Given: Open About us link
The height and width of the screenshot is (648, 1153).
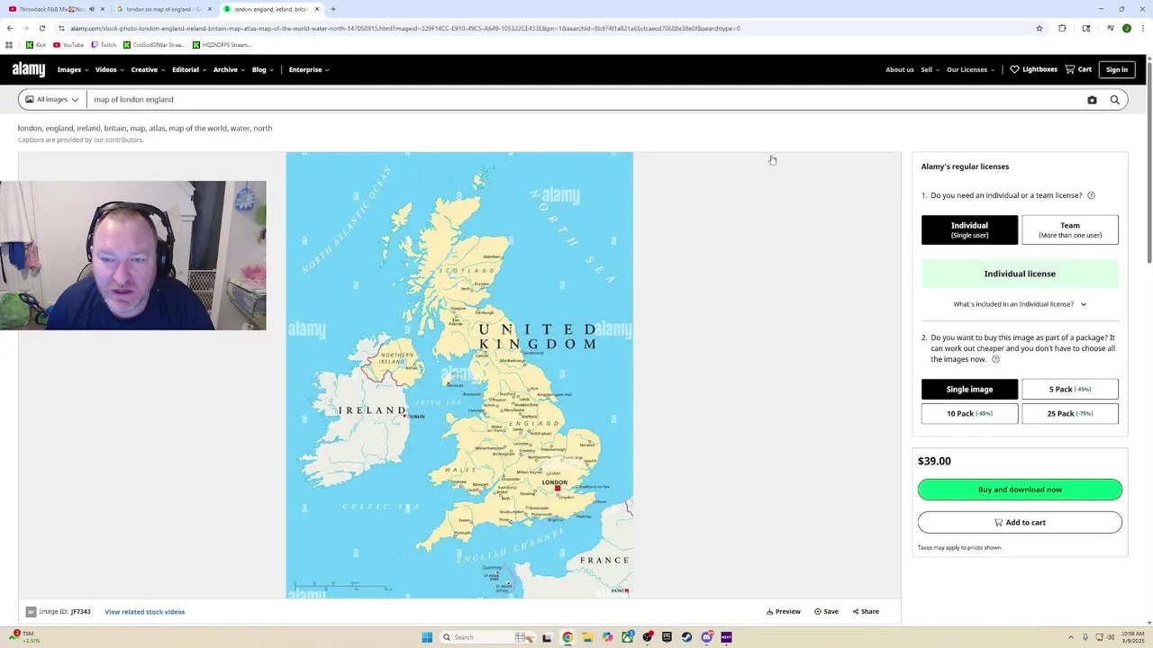Looking at the screenshot, I should [899, 69].
